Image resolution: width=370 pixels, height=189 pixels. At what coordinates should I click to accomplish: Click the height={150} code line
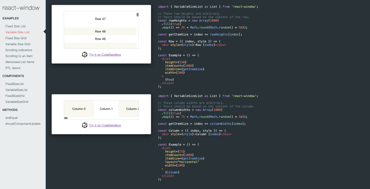tap(176, 62)
